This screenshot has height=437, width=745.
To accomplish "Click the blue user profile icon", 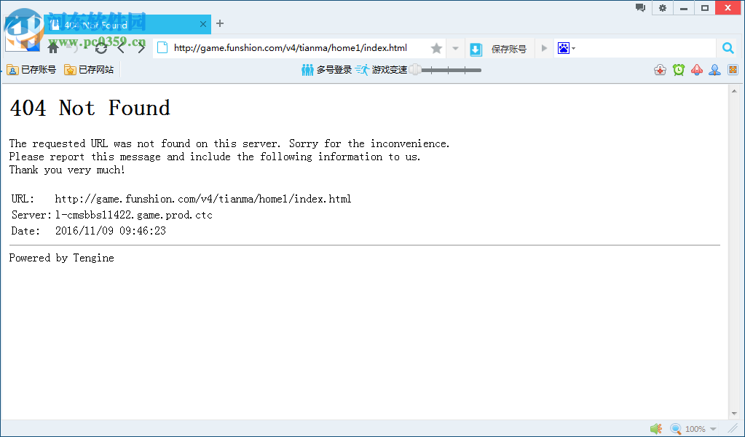I will (714, 71).
